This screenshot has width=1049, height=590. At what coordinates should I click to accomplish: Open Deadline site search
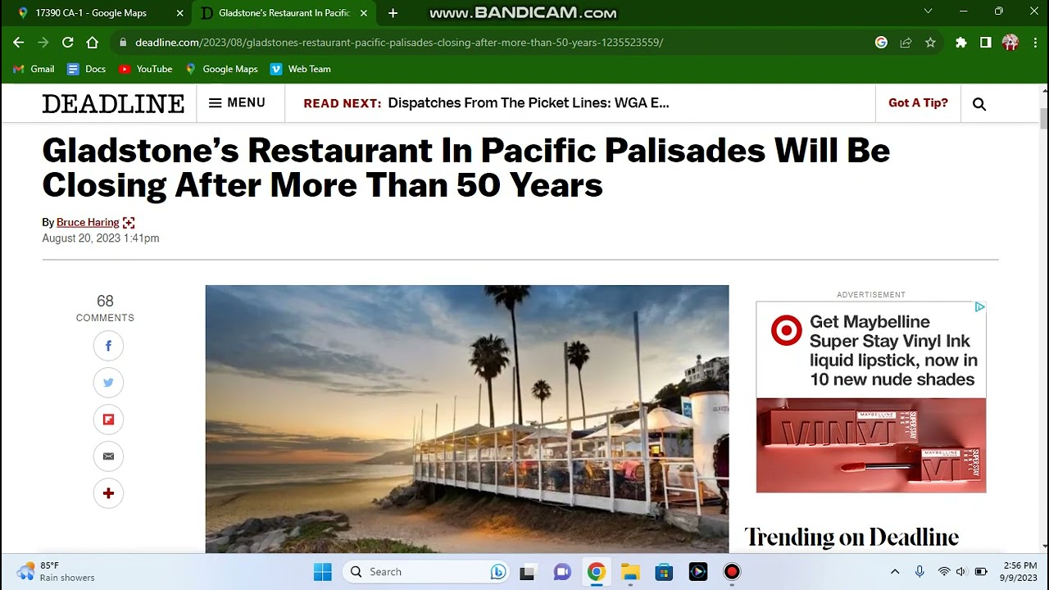[x=979, y=104]
